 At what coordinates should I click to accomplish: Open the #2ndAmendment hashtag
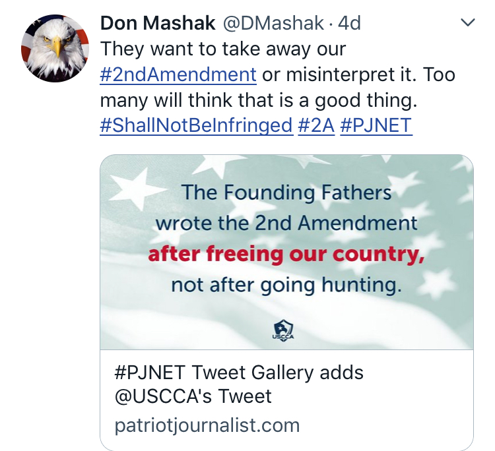(x=178, y=75)
